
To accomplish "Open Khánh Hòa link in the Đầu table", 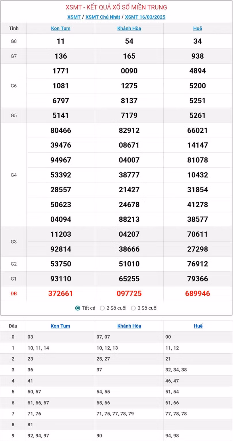I will tap(129, 326).
